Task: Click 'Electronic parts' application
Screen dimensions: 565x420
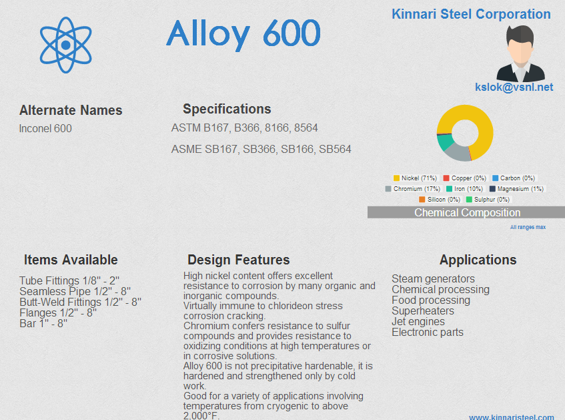Action: (x=428, y=333)
